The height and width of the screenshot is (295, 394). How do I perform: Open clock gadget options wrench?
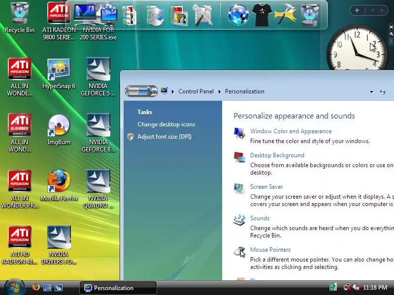click(x=391, y=33)
